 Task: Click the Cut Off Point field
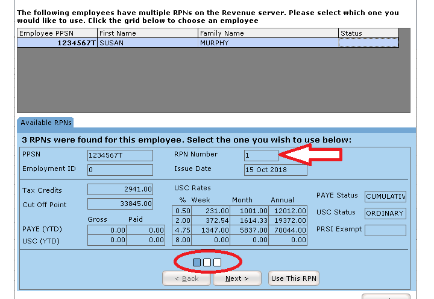[x=120, y=204]
